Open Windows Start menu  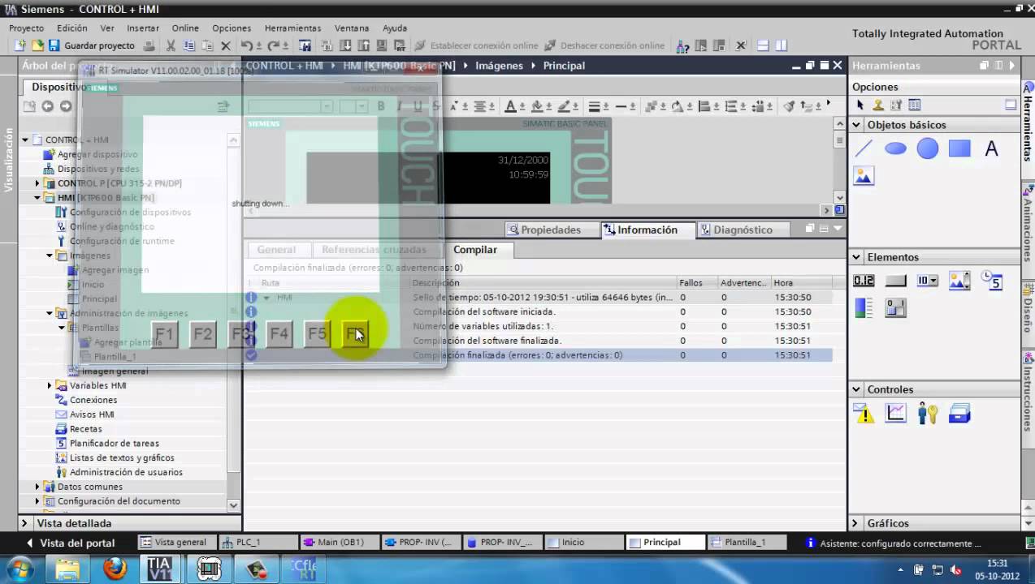tap(21, 569)
